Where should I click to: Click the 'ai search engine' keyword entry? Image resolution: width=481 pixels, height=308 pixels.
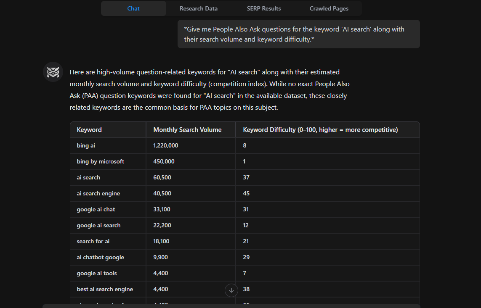click(x=98, y=193)
